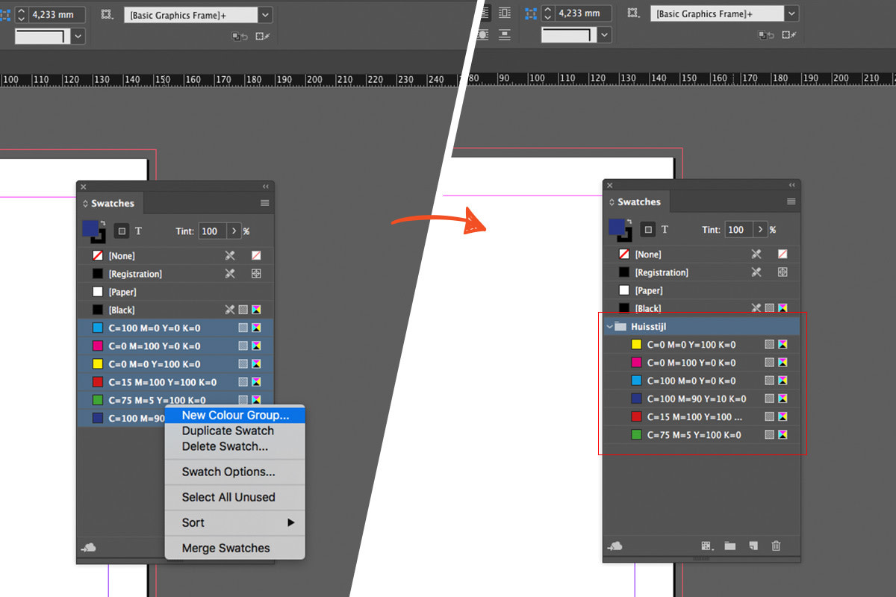The height and width of the screenshot is (597, 896).
Task: Click the swap fill and stroke arrow, right panel
Action: point(629,220)
